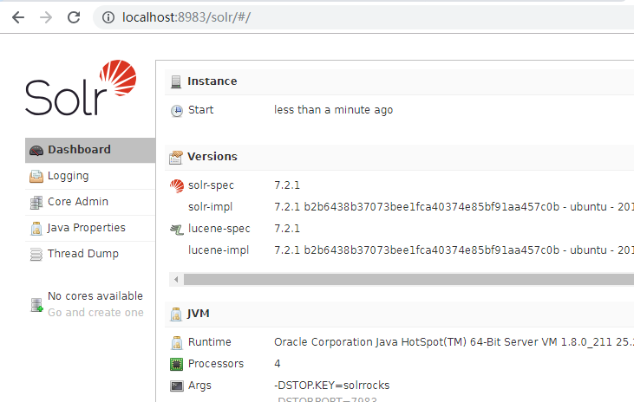
Task: Click the lucene-impl version hash value
Action: tap(454, 250)
